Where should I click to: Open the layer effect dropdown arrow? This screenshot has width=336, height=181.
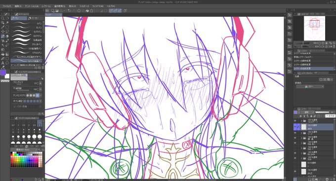click(x=332, y=79)
